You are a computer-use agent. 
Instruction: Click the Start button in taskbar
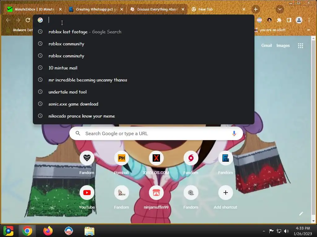(x=8, y=231)
